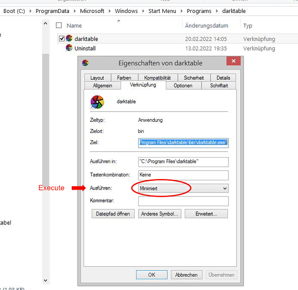Click the large darktable icon in properties dialog
This screenshot has height=290, width=298.
[x=97, y=102]
